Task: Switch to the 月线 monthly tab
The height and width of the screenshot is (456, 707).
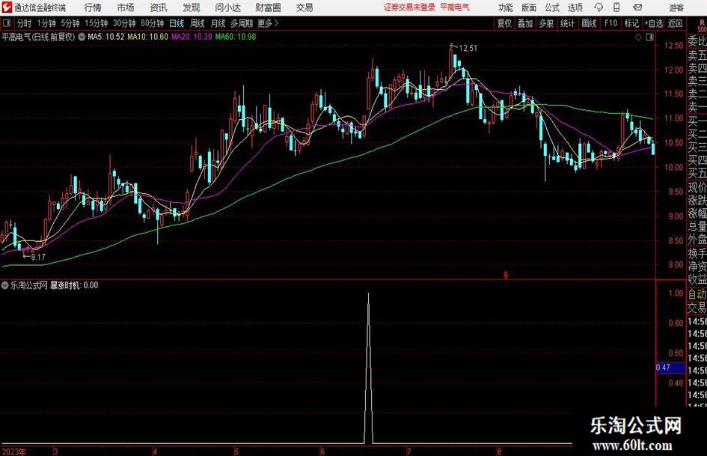Action: pos(218,23)
